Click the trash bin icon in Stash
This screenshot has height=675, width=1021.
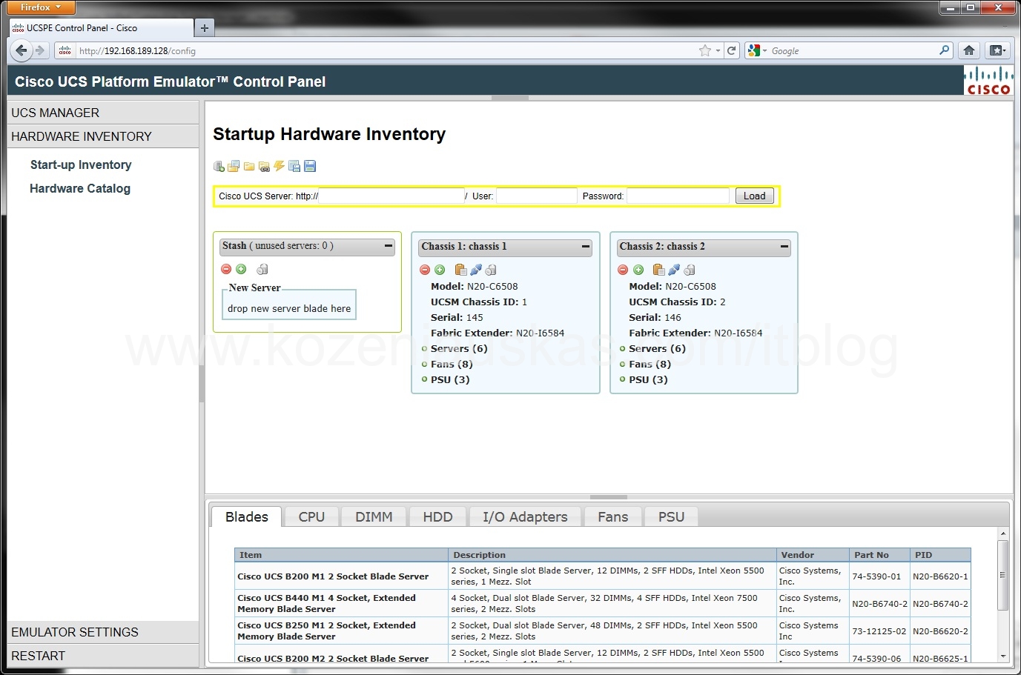[262, 269]
